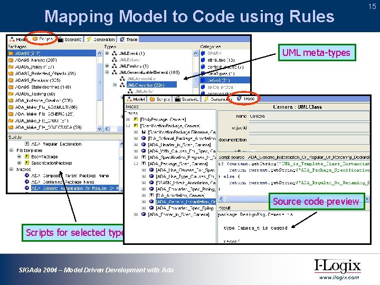Select UMLClassifier (224) type
Viewport: 380px width, 285px height.
click(151, 85)
